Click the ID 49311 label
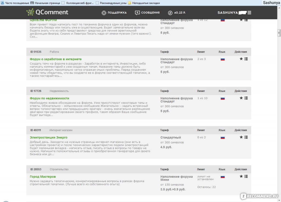This screenshot has height=202, width=281. 36,130
